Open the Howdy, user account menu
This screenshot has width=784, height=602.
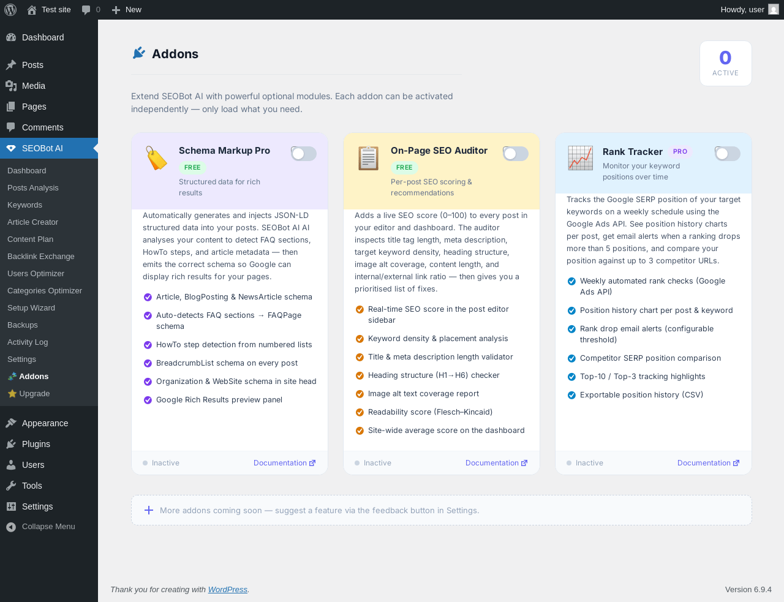point(742,10)
